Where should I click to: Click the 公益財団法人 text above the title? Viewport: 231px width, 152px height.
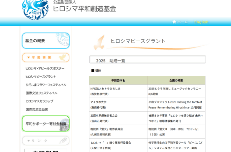(x=65, y=2)
